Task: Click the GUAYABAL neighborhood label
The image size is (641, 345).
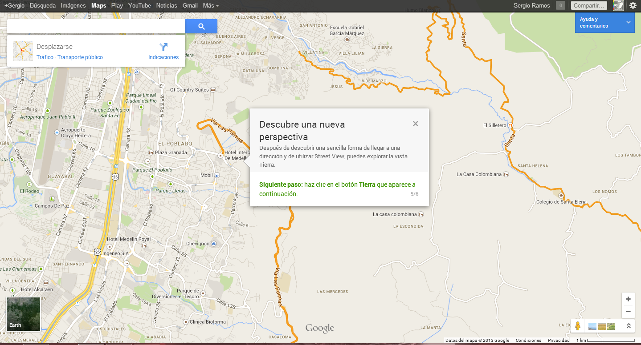Action: pyautogui.click(x=60, y=176)
